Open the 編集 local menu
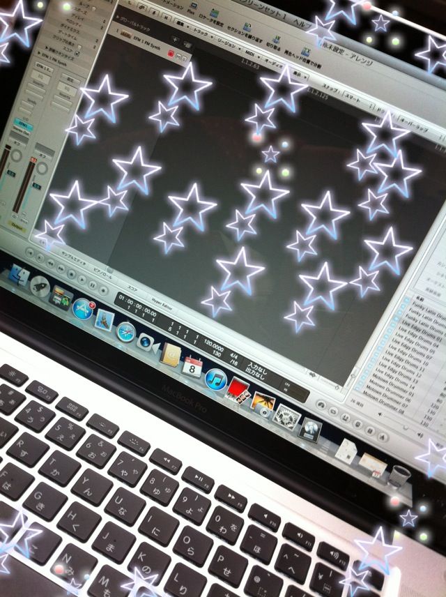The width and height of the screenshot is (446, 597). [183, 24]
